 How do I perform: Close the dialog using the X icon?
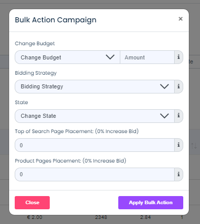pyautogui.click(x=181, y=19)
